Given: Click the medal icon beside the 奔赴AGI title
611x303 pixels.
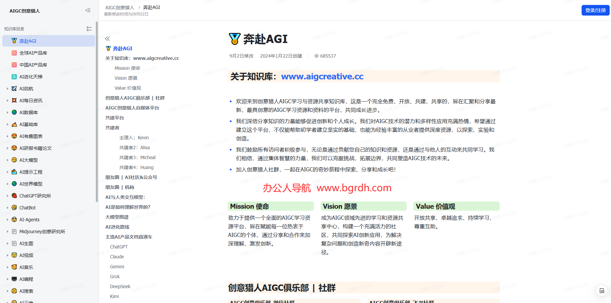Looking at the screenshot, I should click(x=234, y=38).
